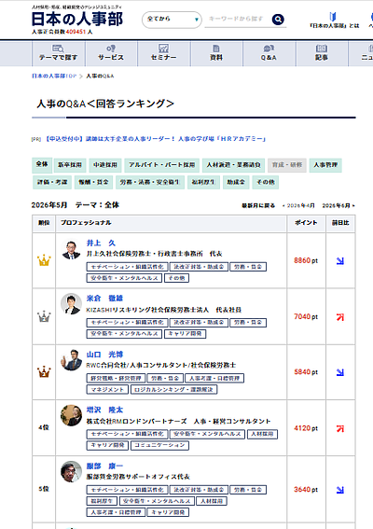373x529 pixels.
Task: Click the up arrow trend for 4120 pt
Action: [x=340, y=428]
